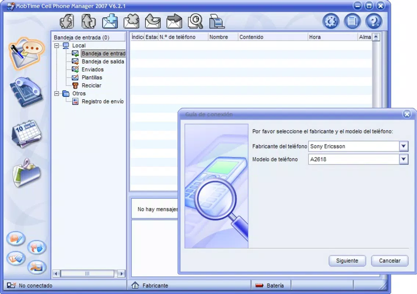Screen dimensions: 417x294
Task: Open the Calendar sidebar icon
Action: pyautogui.click(x=26, y=133)
